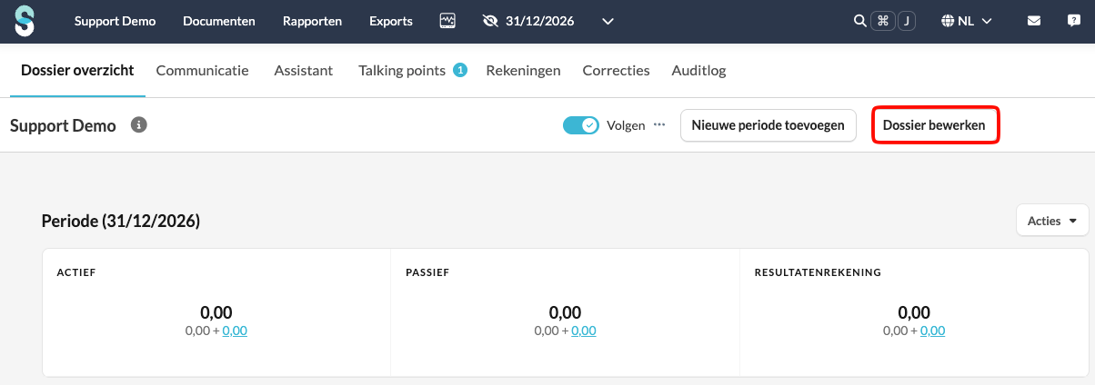The image size is (1095, 385).
Task: Open Rapporten menu
Action: pyautogui.click(x=312, y=21)
